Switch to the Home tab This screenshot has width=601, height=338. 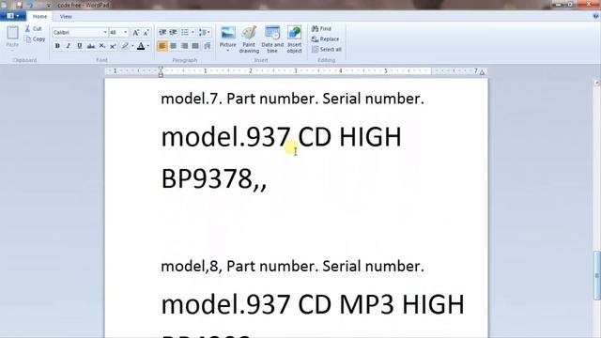39,17
